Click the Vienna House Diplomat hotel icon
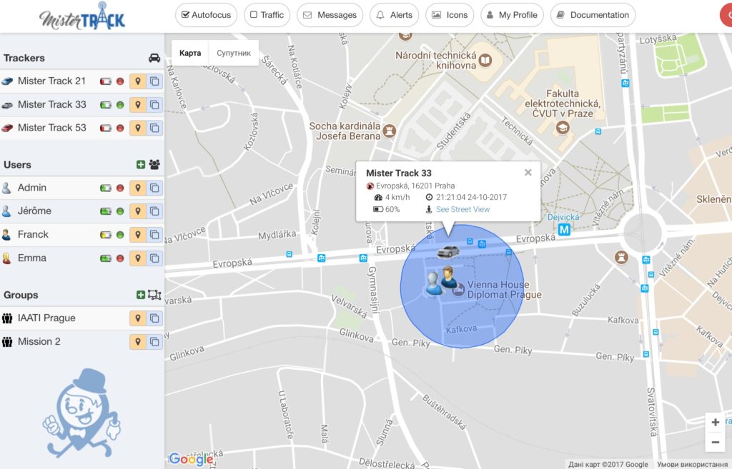732x469 pixels. [458, 290]
